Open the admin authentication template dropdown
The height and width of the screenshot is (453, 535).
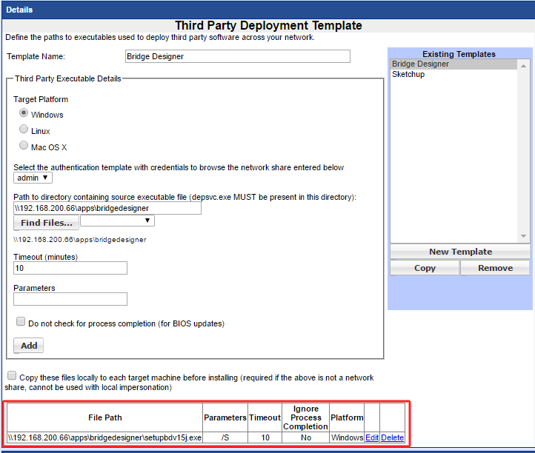pyautogui.click(x=33, y=178)
